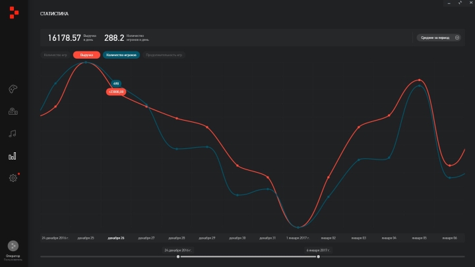Select the декабря 25 axis label
This screenshot has height=267, width=475.
(86, 238)
